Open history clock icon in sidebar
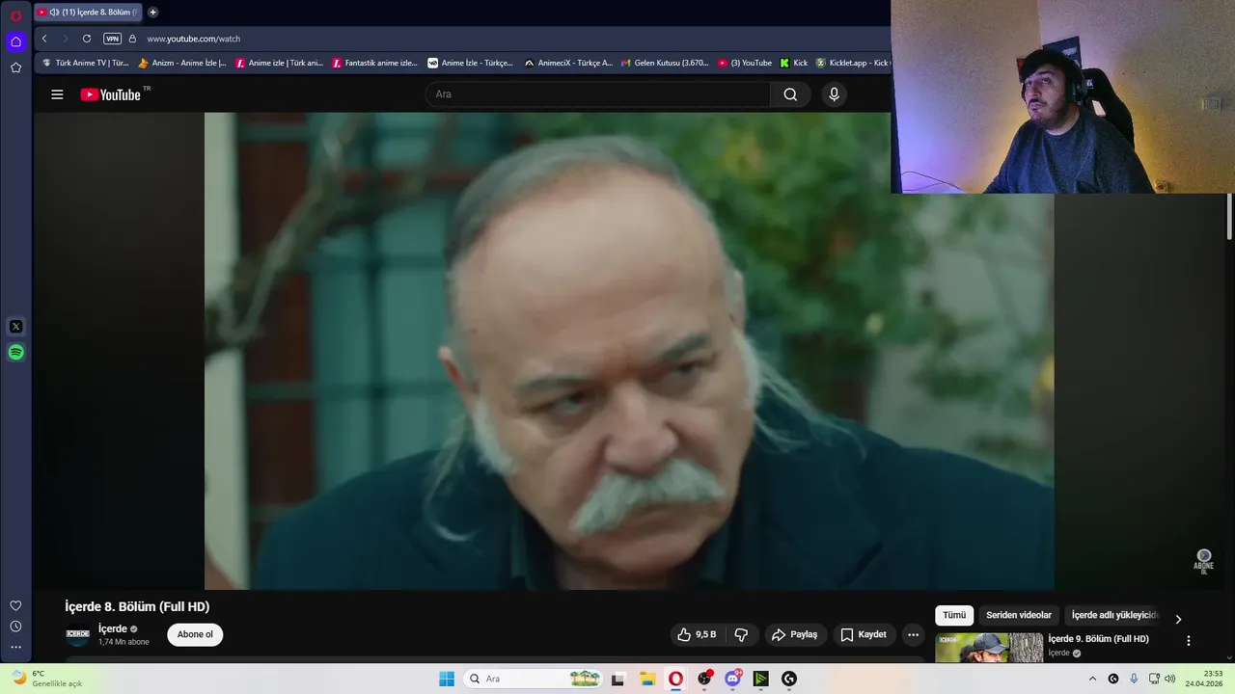 (x=15, y=627)
